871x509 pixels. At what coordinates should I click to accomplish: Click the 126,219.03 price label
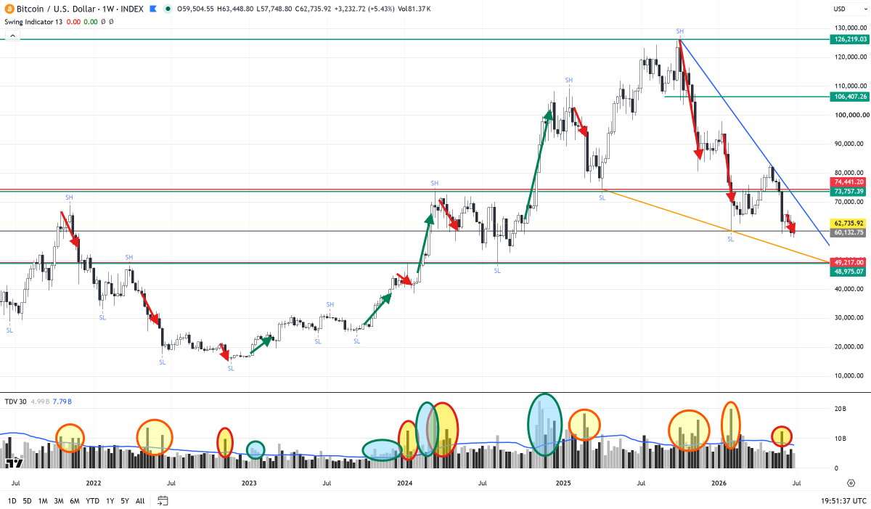point(849,39)
